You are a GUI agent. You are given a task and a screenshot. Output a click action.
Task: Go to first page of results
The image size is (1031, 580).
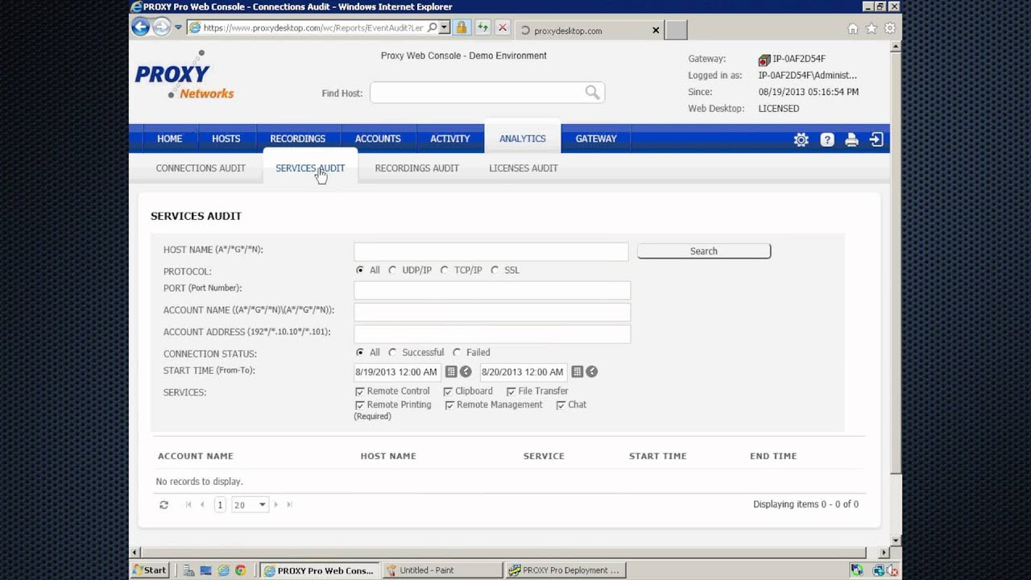[188, 504]
